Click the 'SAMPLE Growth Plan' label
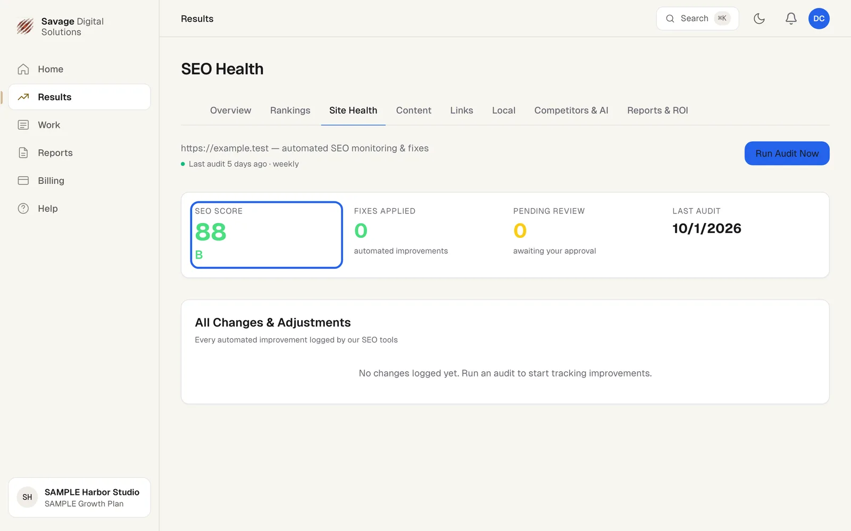 click(84, 504)
